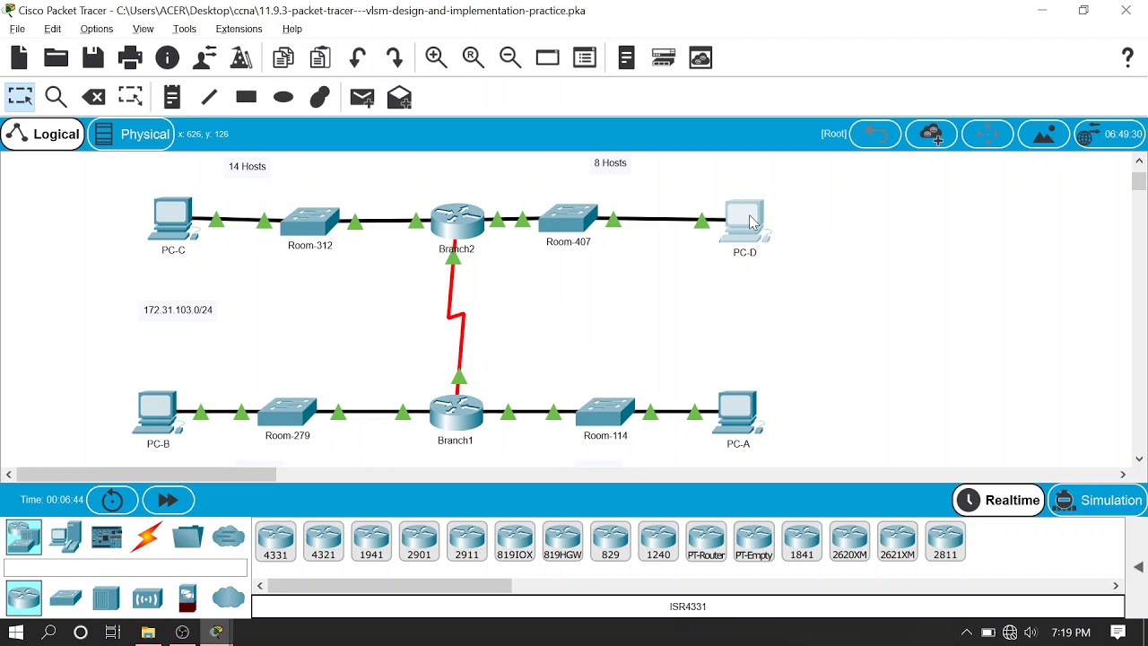Choose the 2911 router model
Image resolution: width=1148 pixels, height=646 pixels.
tap(466, 542)
